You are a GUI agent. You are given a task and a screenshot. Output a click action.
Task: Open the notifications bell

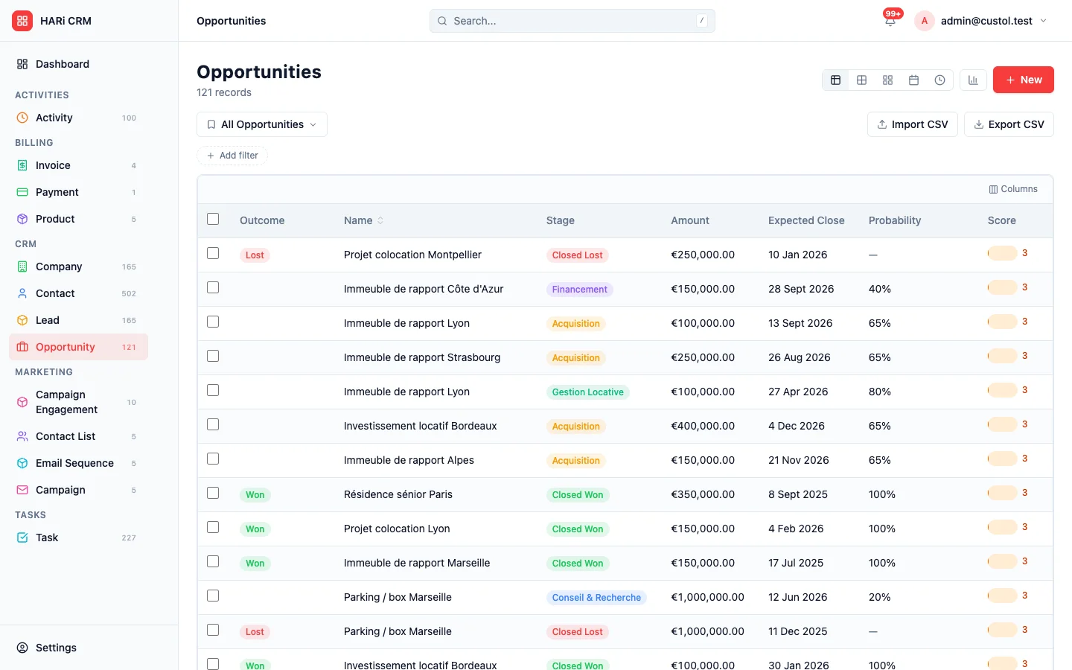(x=890, y=21)
